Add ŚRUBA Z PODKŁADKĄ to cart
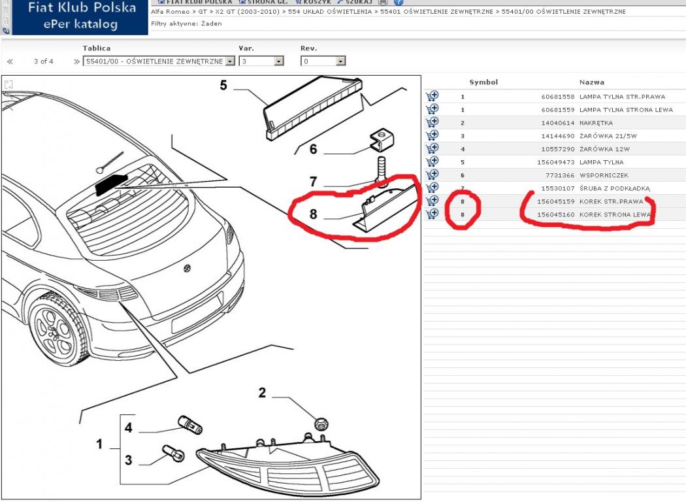The height and width of the screenshot is (502, 686). [432, 188]
